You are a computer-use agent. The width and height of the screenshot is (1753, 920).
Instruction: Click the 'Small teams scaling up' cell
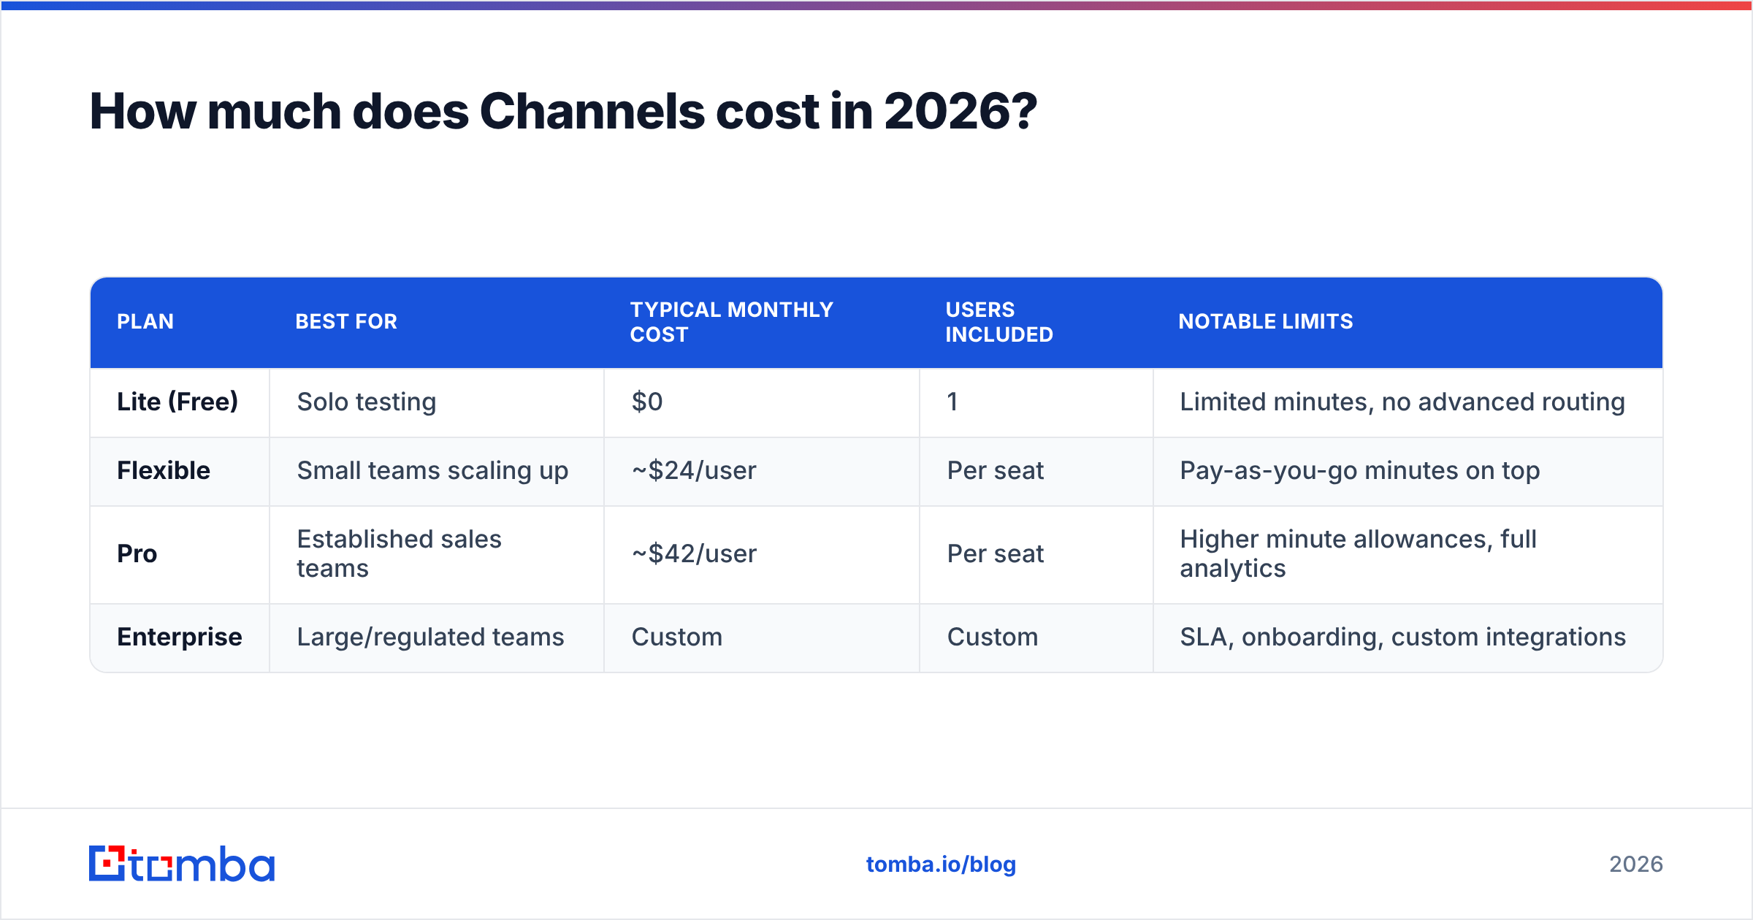[x=437, y=471]
